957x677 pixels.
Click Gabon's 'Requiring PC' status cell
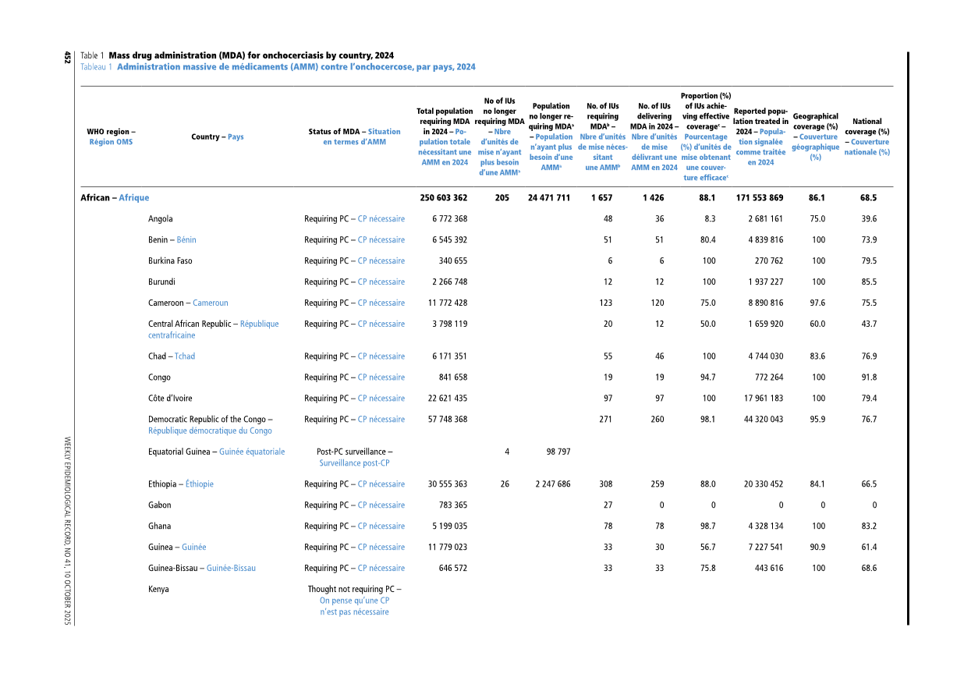(354, 505)
